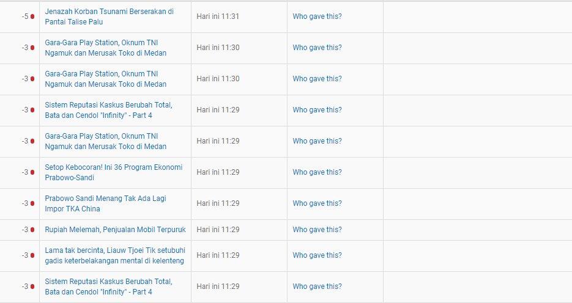
Task: Click red dot beside Rupiah Melemah entry
Action: coord(32,230)
